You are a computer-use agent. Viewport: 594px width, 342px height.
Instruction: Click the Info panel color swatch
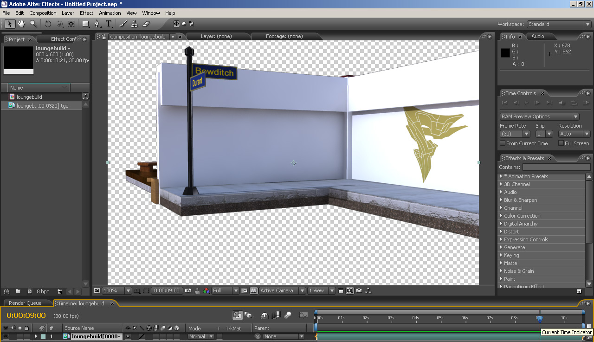505,53
